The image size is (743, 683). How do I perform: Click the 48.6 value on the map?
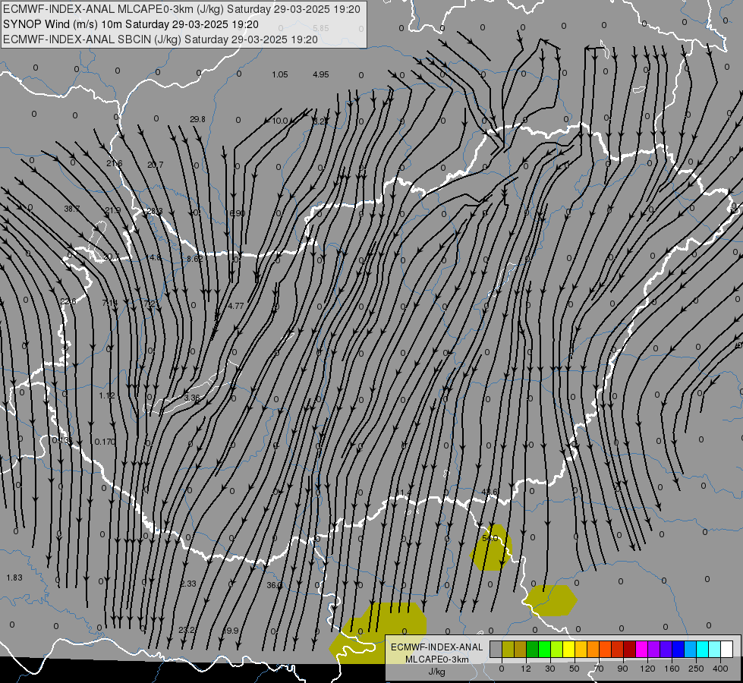pyautogui.click(x=489, y=492)
